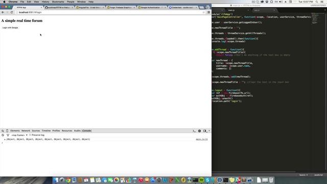Image resolution: width=327 pixels, height=184 pixels.
Task: Switch to the Credentials tab
Action: point(183,7)
